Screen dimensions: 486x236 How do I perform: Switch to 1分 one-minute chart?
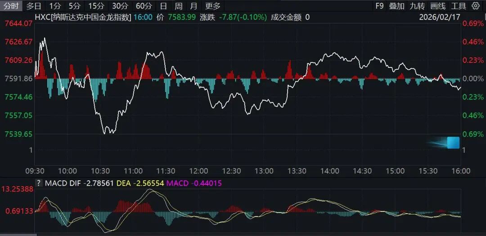[55, 6]
